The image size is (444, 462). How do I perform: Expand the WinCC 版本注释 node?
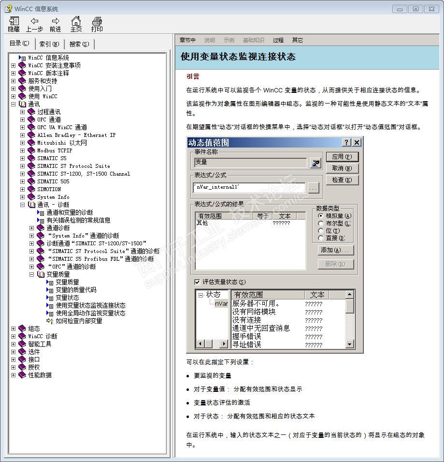click(x=13, y=73)
